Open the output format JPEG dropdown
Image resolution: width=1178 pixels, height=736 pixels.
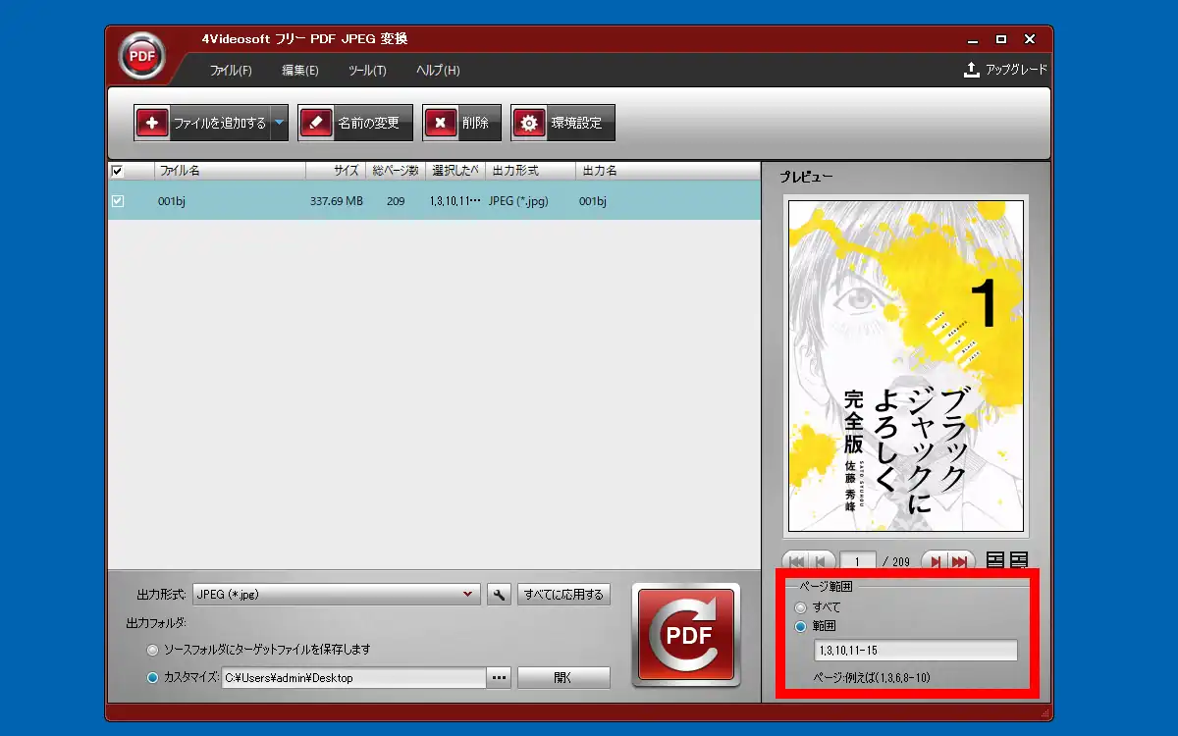tap(337, 594)
